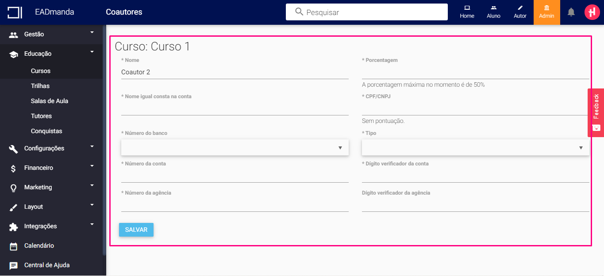Screen dimensions: 604x276
Task: Click the SALVAR button
Action: point(136,230)
